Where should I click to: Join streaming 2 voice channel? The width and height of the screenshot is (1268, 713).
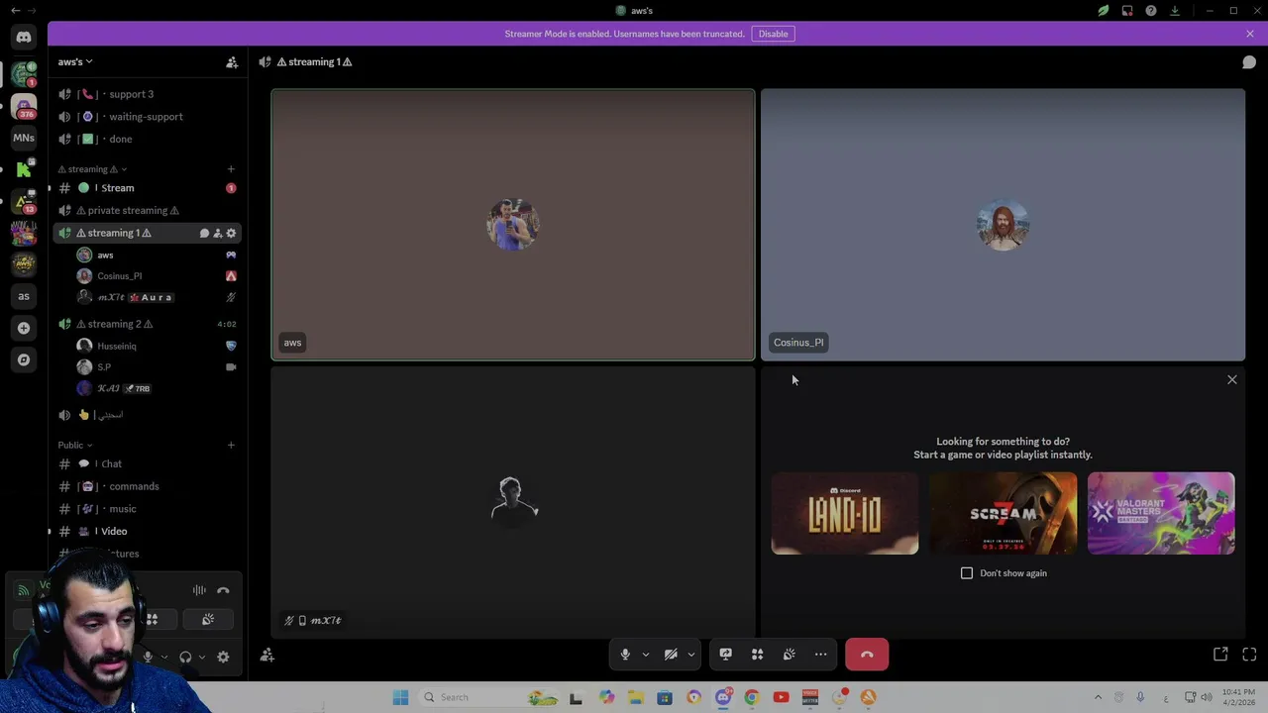pyautogui.click(x=148, y=324)
